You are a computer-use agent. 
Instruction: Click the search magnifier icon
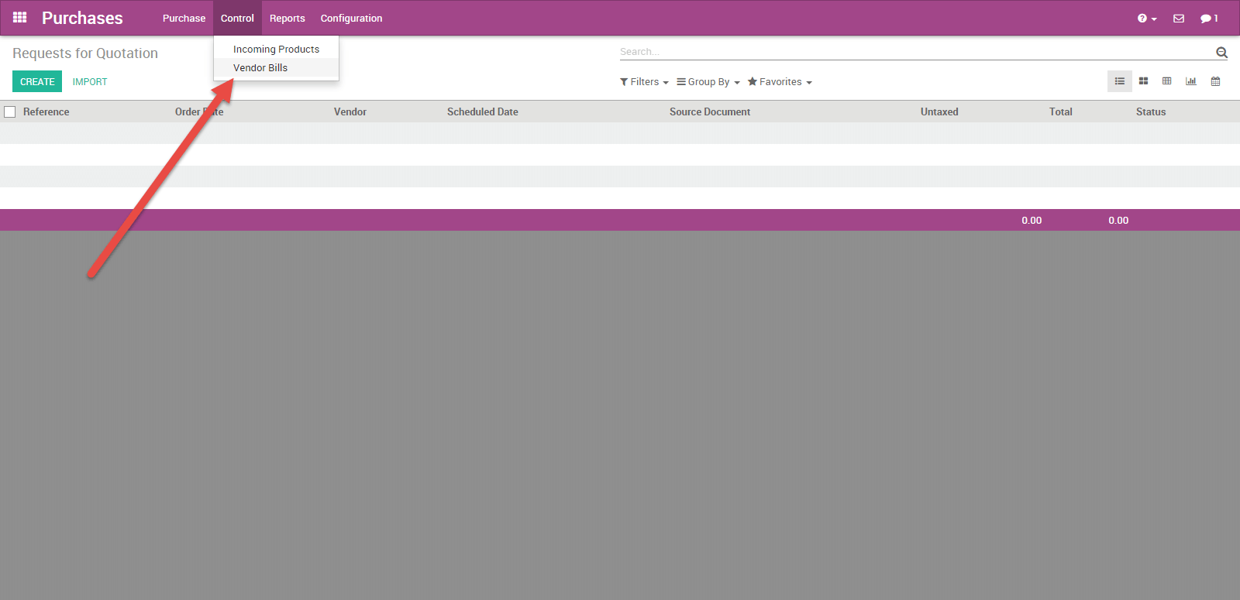click(x=1221, y=53)
